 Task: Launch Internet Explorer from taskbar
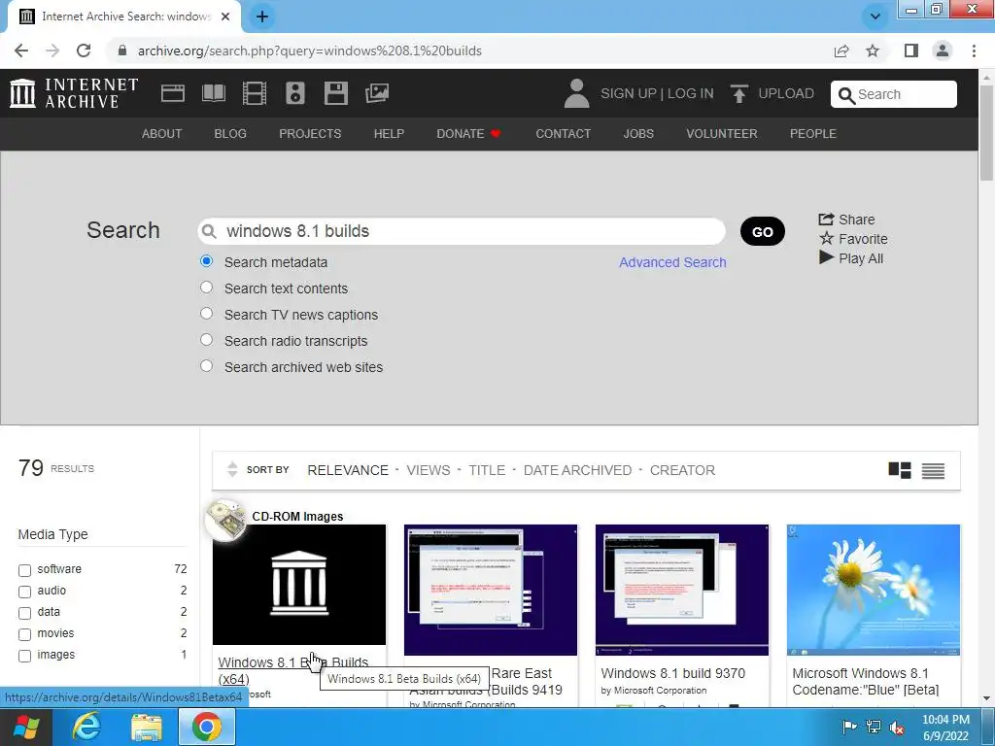tap(86, 727)
